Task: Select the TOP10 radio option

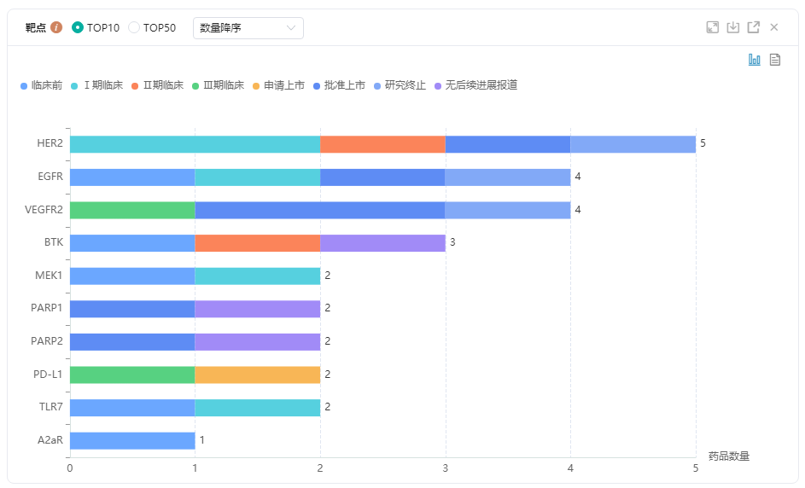Action: pos(78,27)
